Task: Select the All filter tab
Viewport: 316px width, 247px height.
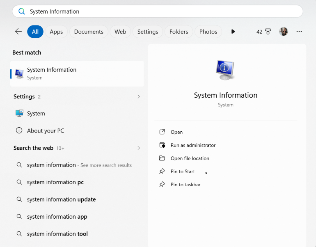Action: click(x=35, y=32)
